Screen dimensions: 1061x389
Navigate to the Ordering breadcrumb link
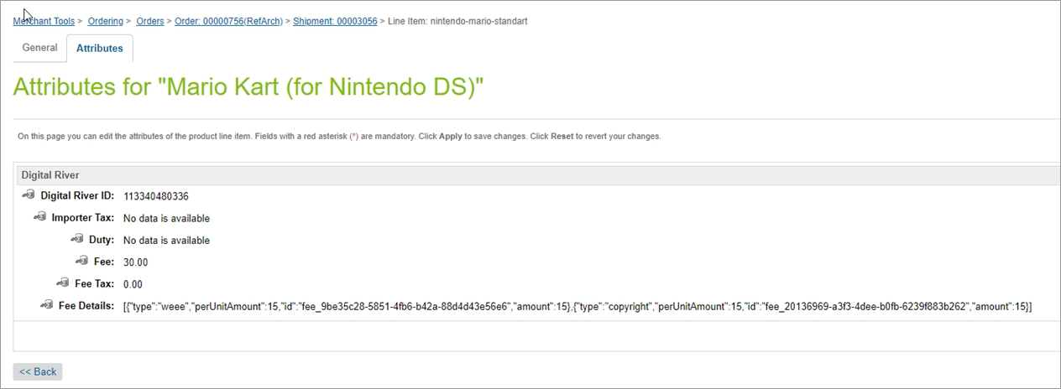[x=105, y=21]
